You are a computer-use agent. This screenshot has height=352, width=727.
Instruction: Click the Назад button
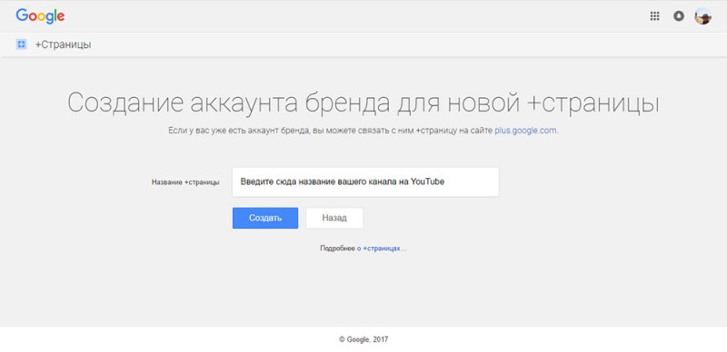tap(334, 218)
